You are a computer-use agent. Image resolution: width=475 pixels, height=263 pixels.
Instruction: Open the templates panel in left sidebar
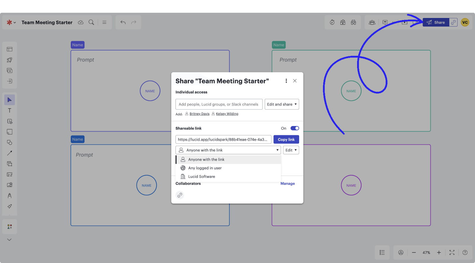[9, 49]
